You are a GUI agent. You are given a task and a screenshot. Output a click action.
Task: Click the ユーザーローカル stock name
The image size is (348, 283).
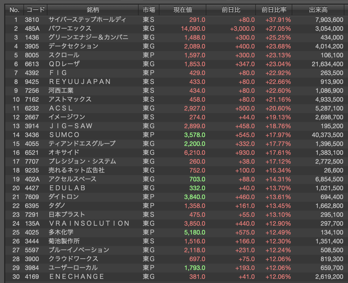[x=73, y=268]
